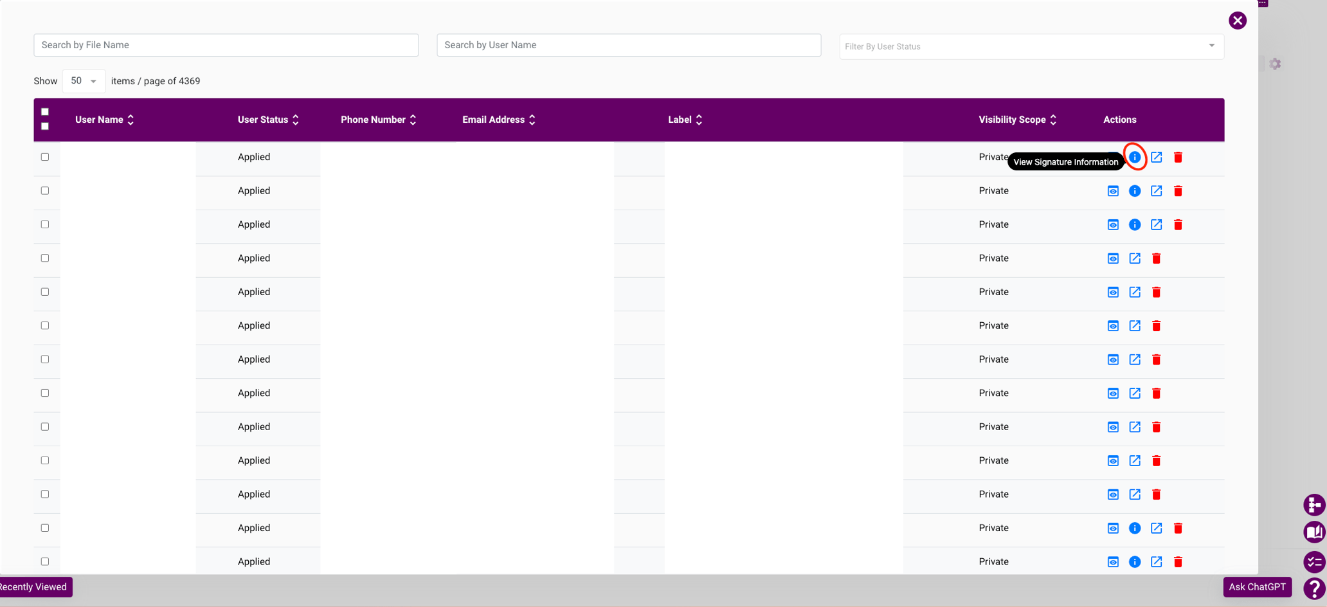View signature information for the bottom row
The width and height of the screenshot is (1327, 607).
[x=1135, y=561]
